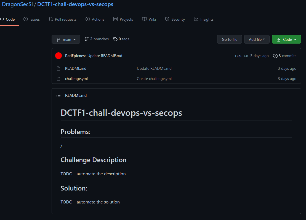Open the main branch selector dropdown
Screen dimensions: 306x220
click(66, 39)
